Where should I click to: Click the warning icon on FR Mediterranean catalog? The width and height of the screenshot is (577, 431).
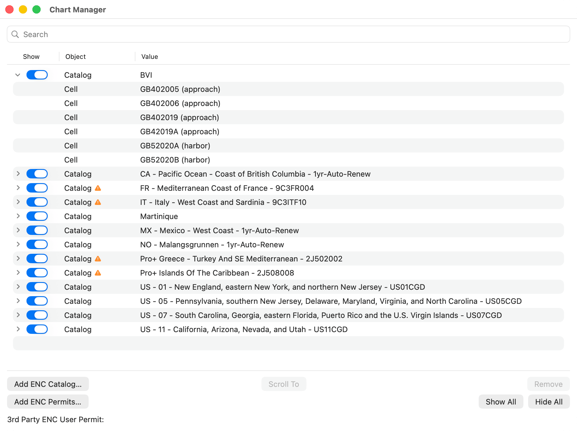pos(98,188)
